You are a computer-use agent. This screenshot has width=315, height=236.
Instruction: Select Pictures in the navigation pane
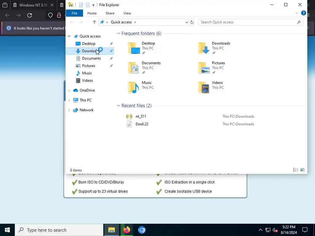(x=88, y=66)
